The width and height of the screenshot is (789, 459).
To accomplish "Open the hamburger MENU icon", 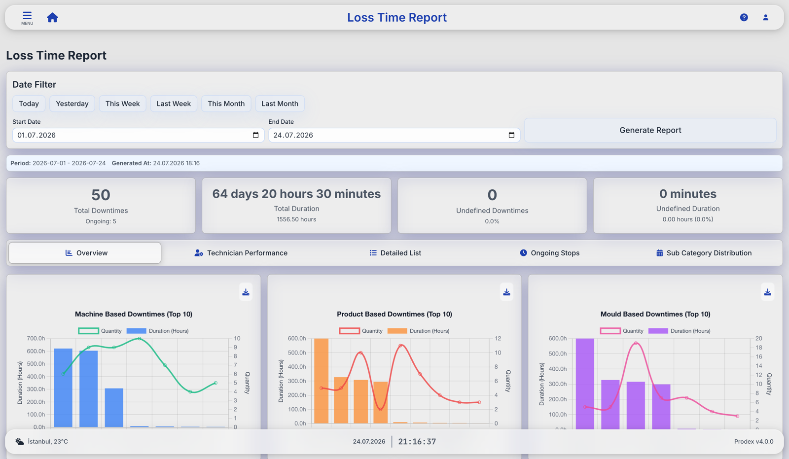I will [27, 18].
